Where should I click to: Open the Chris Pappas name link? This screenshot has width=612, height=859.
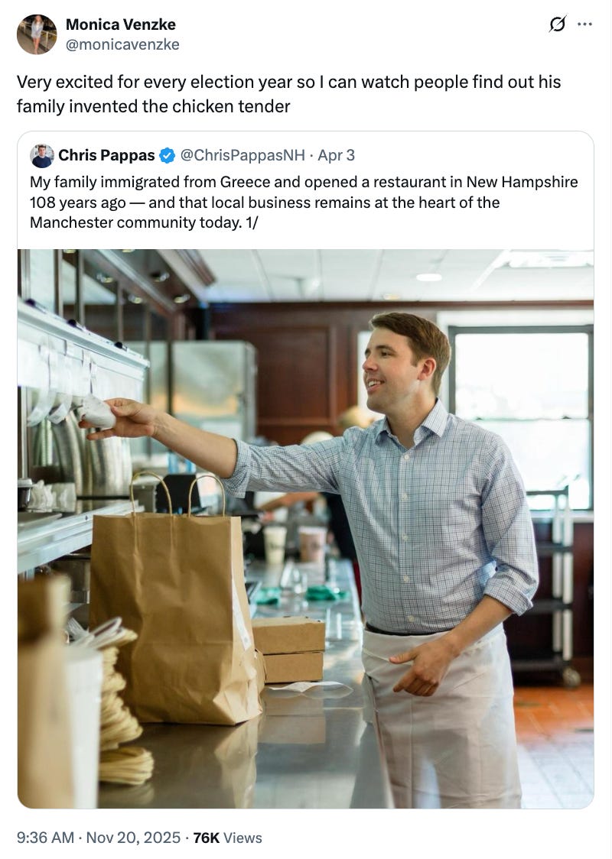[x=106, y=156]
